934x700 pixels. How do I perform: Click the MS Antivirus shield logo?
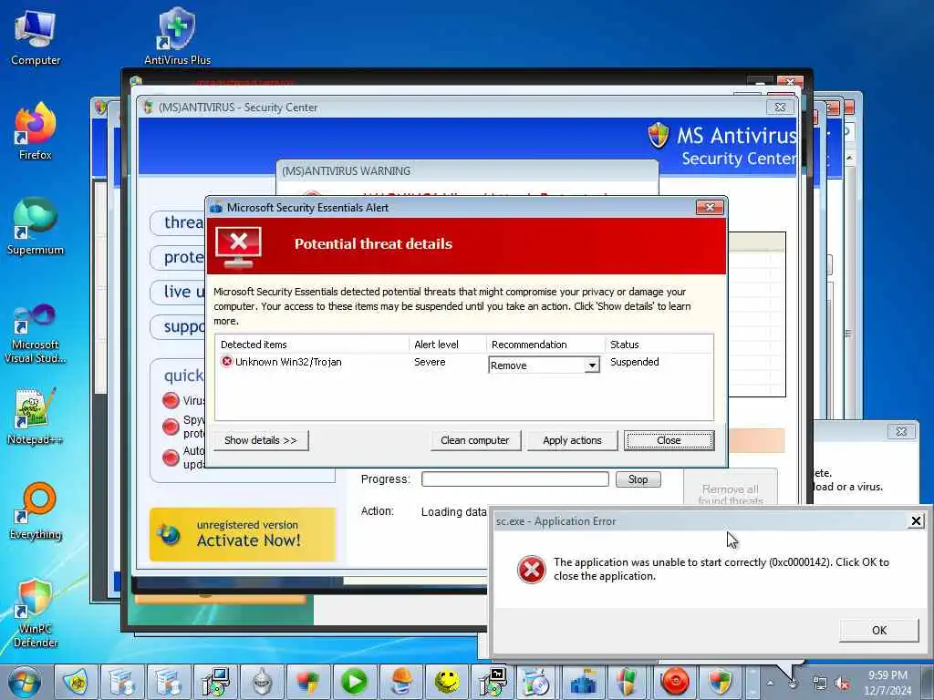coord(659,135)
